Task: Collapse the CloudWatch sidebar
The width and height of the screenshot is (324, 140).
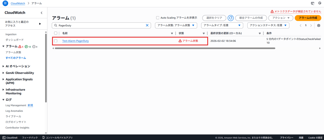Action: point(42,13)
